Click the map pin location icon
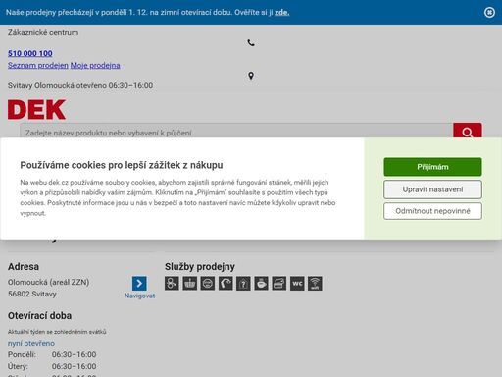This screenshot has height=377, width=502. click(251, 76)
